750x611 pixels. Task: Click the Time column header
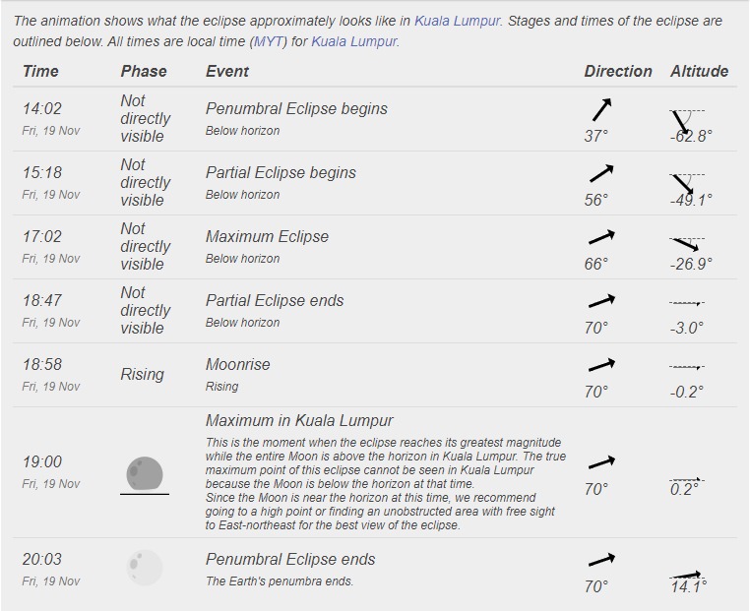(x=40, y=71)
